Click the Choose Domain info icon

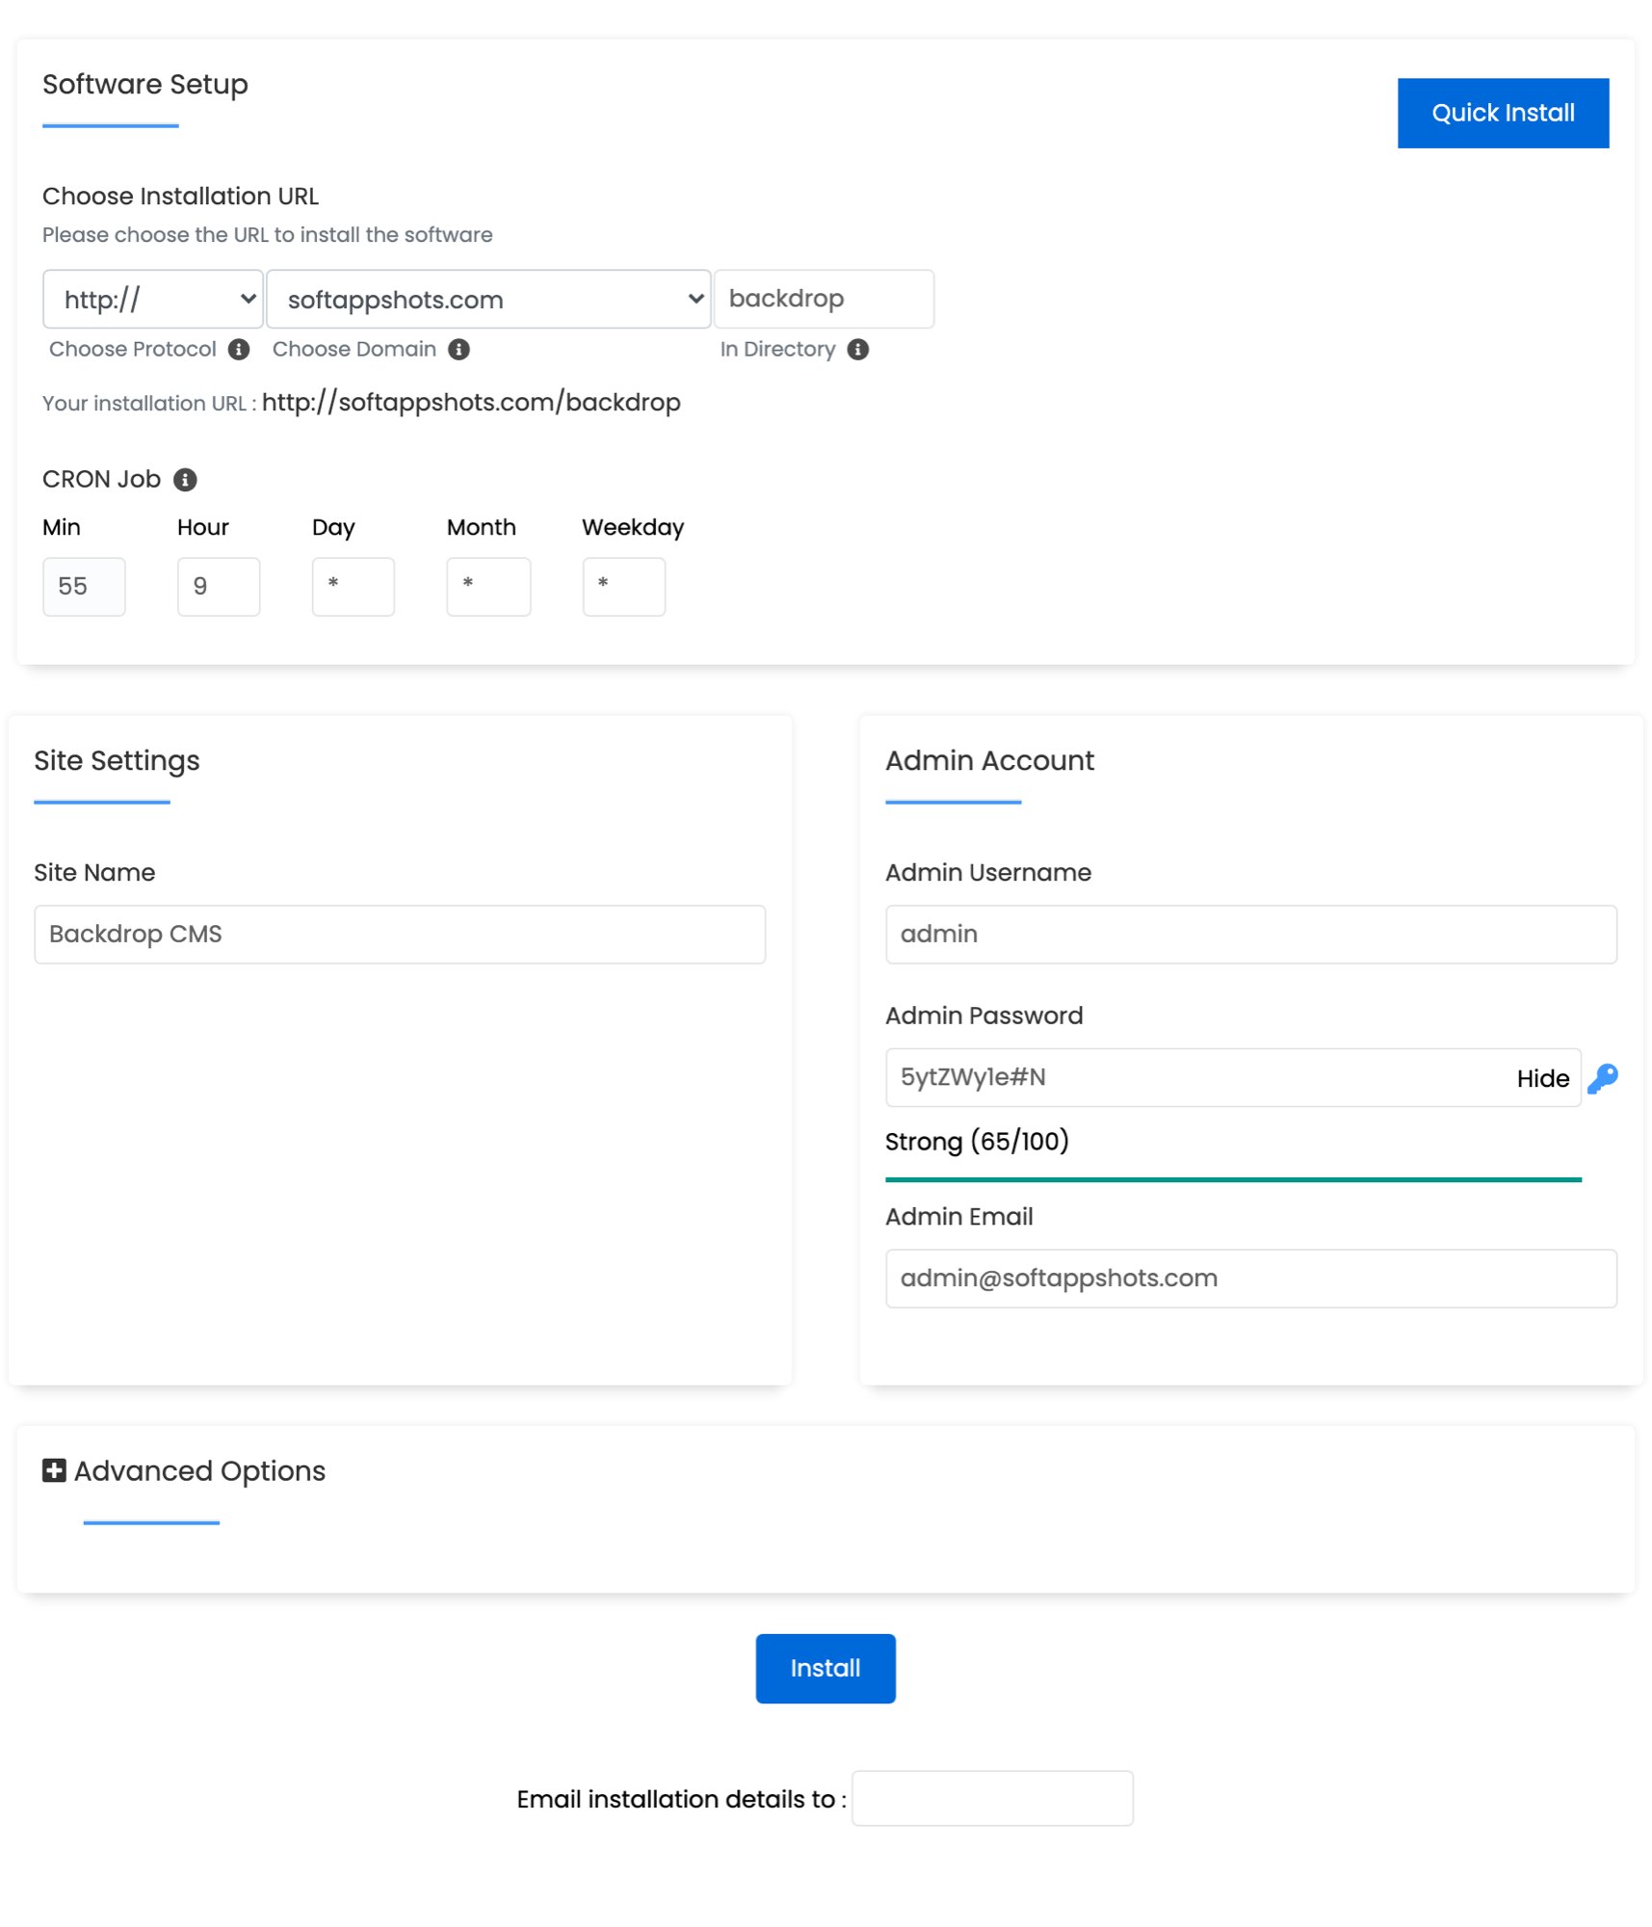pyautogui.click(x=460, y=349)
